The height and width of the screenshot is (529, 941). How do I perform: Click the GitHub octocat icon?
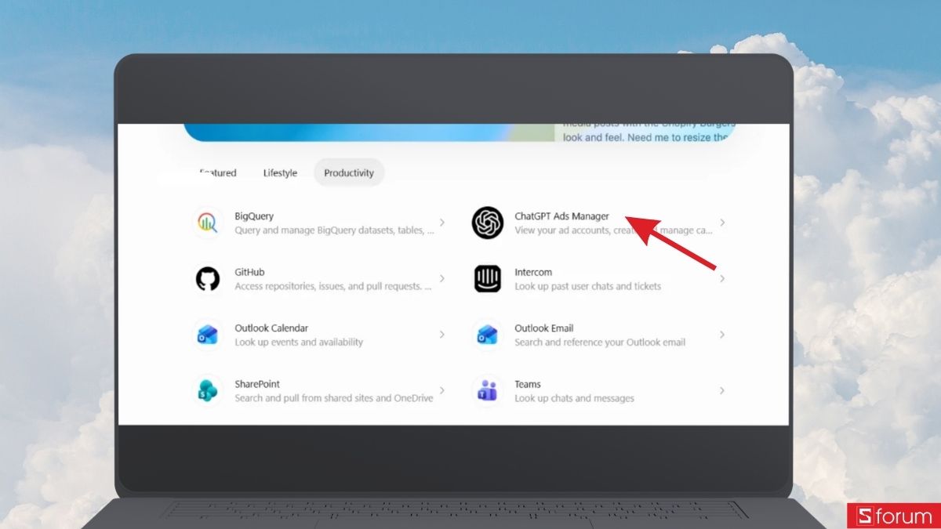click(208, 279)
